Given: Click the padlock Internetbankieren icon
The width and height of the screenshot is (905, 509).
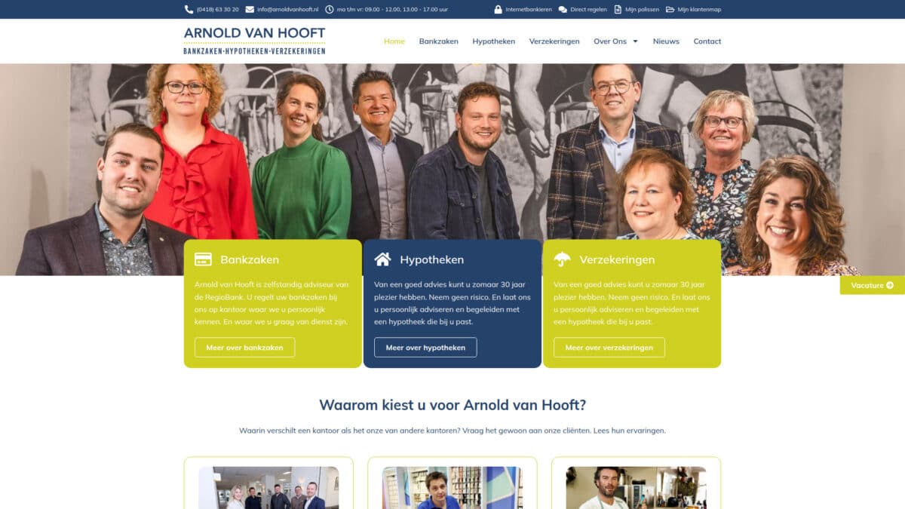Looking at the screenshot, I should 498,9.
